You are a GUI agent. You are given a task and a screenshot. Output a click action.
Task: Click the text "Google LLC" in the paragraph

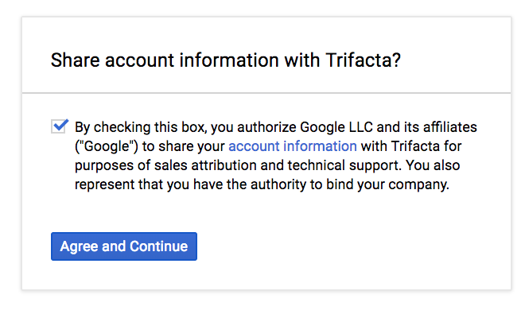point(336,127)
